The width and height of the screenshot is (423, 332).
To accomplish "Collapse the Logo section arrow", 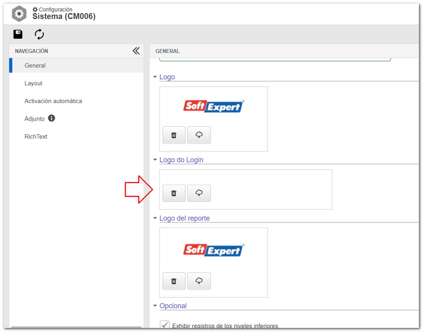I will [x=155, y=77].
